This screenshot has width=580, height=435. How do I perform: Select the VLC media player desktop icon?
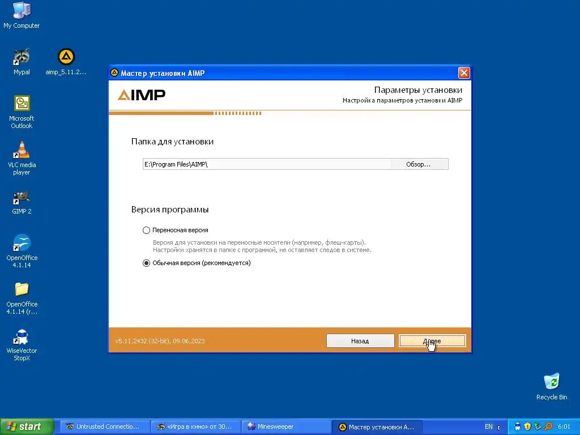(22, 159)
